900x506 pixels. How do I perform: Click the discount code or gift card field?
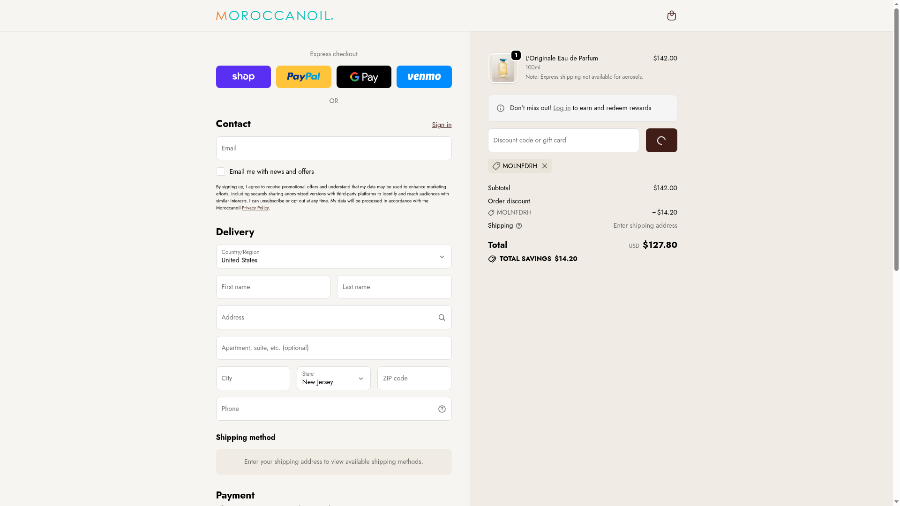click(563, 140)
